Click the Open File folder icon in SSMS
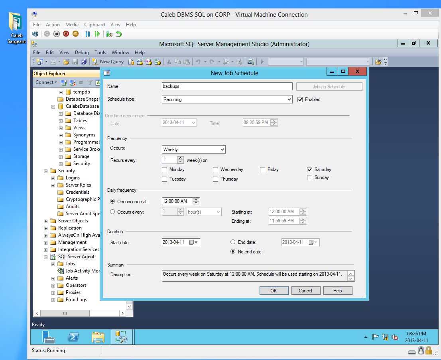 (x=66, y=62)
